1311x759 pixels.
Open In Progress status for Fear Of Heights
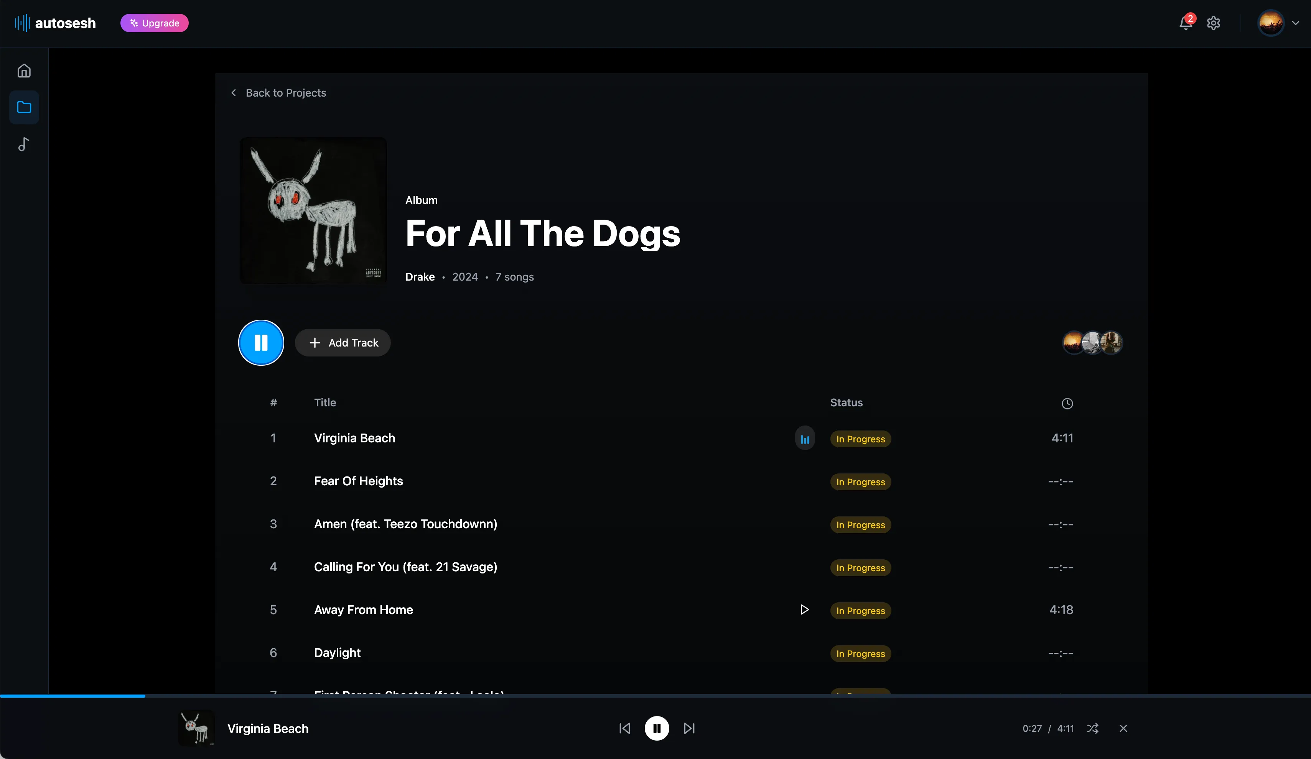tap(860, 482)
